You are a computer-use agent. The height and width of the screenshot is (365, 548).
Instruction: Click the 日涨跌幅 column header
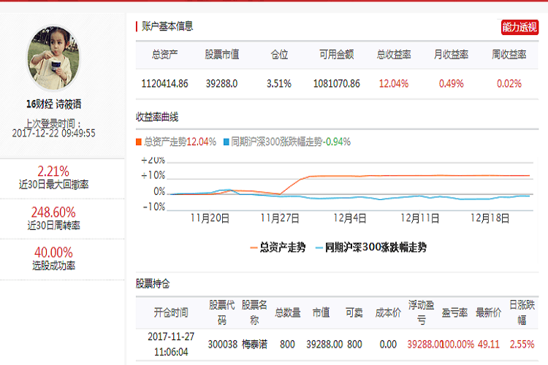(522, 312)
